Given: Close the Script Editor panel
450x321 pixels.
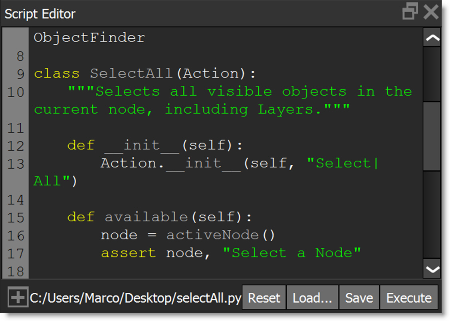Looking at the screenshot, I should [431, 12].
